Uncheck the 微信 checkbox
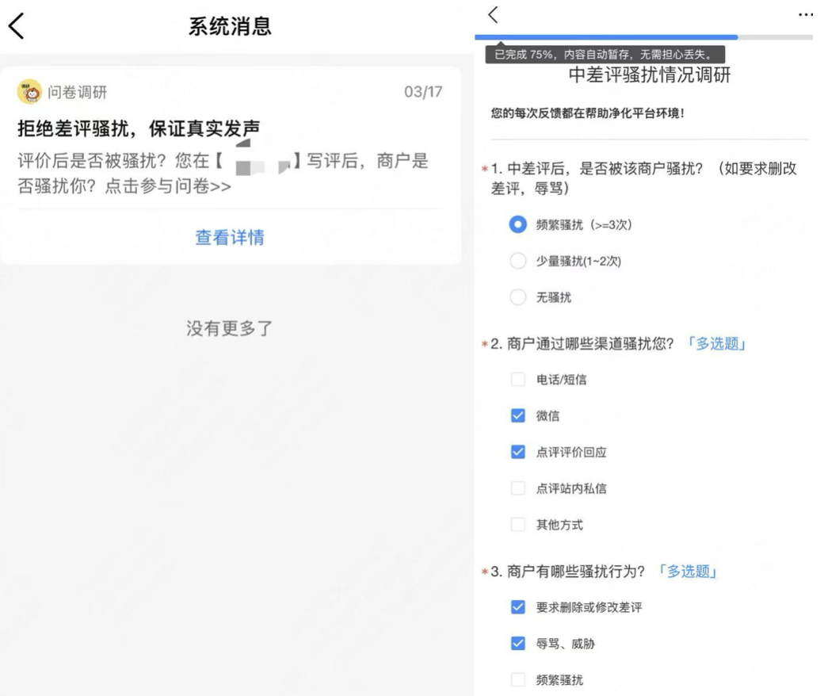The width and height of the screenshot is (824, 696). point(517,416)
